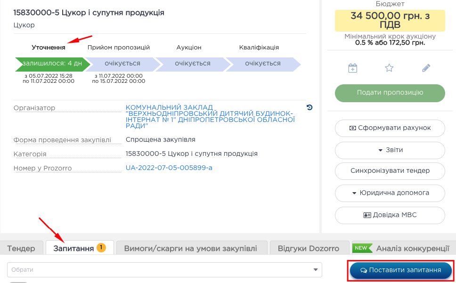Image resolution: width=456 pixels, height=283 pixels.
Task: Mark tender as favorite with star icon
Action: [389, 68]
